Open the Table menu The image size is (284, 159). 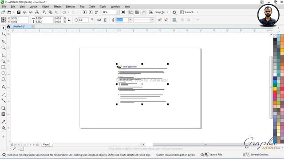click(x=92, y=7)
